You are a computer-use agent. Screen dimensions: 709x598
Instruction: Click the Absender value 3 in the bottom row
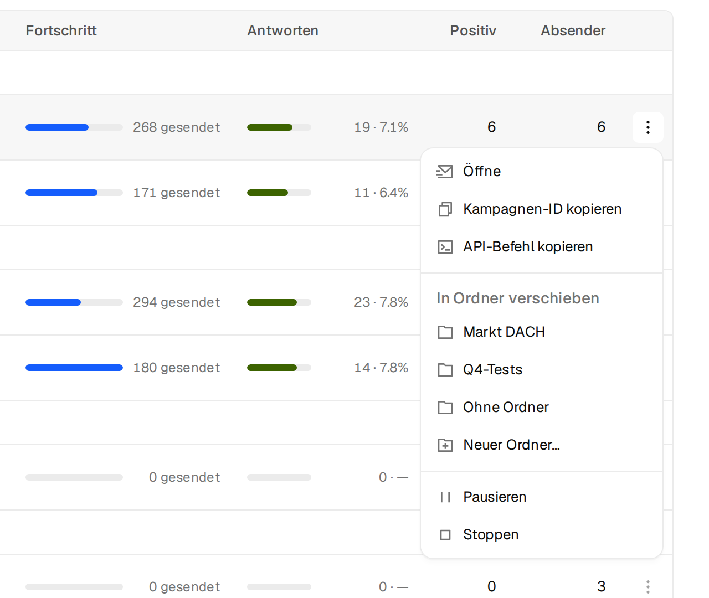(602, 586)
